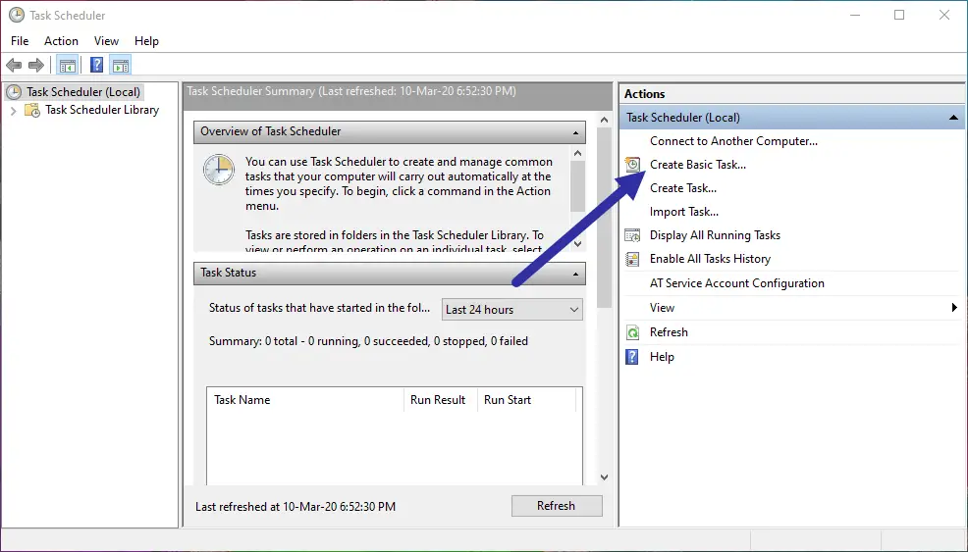The image size is (968, 552).
Task: Click the Run Result column header
Action: point(440,400)
